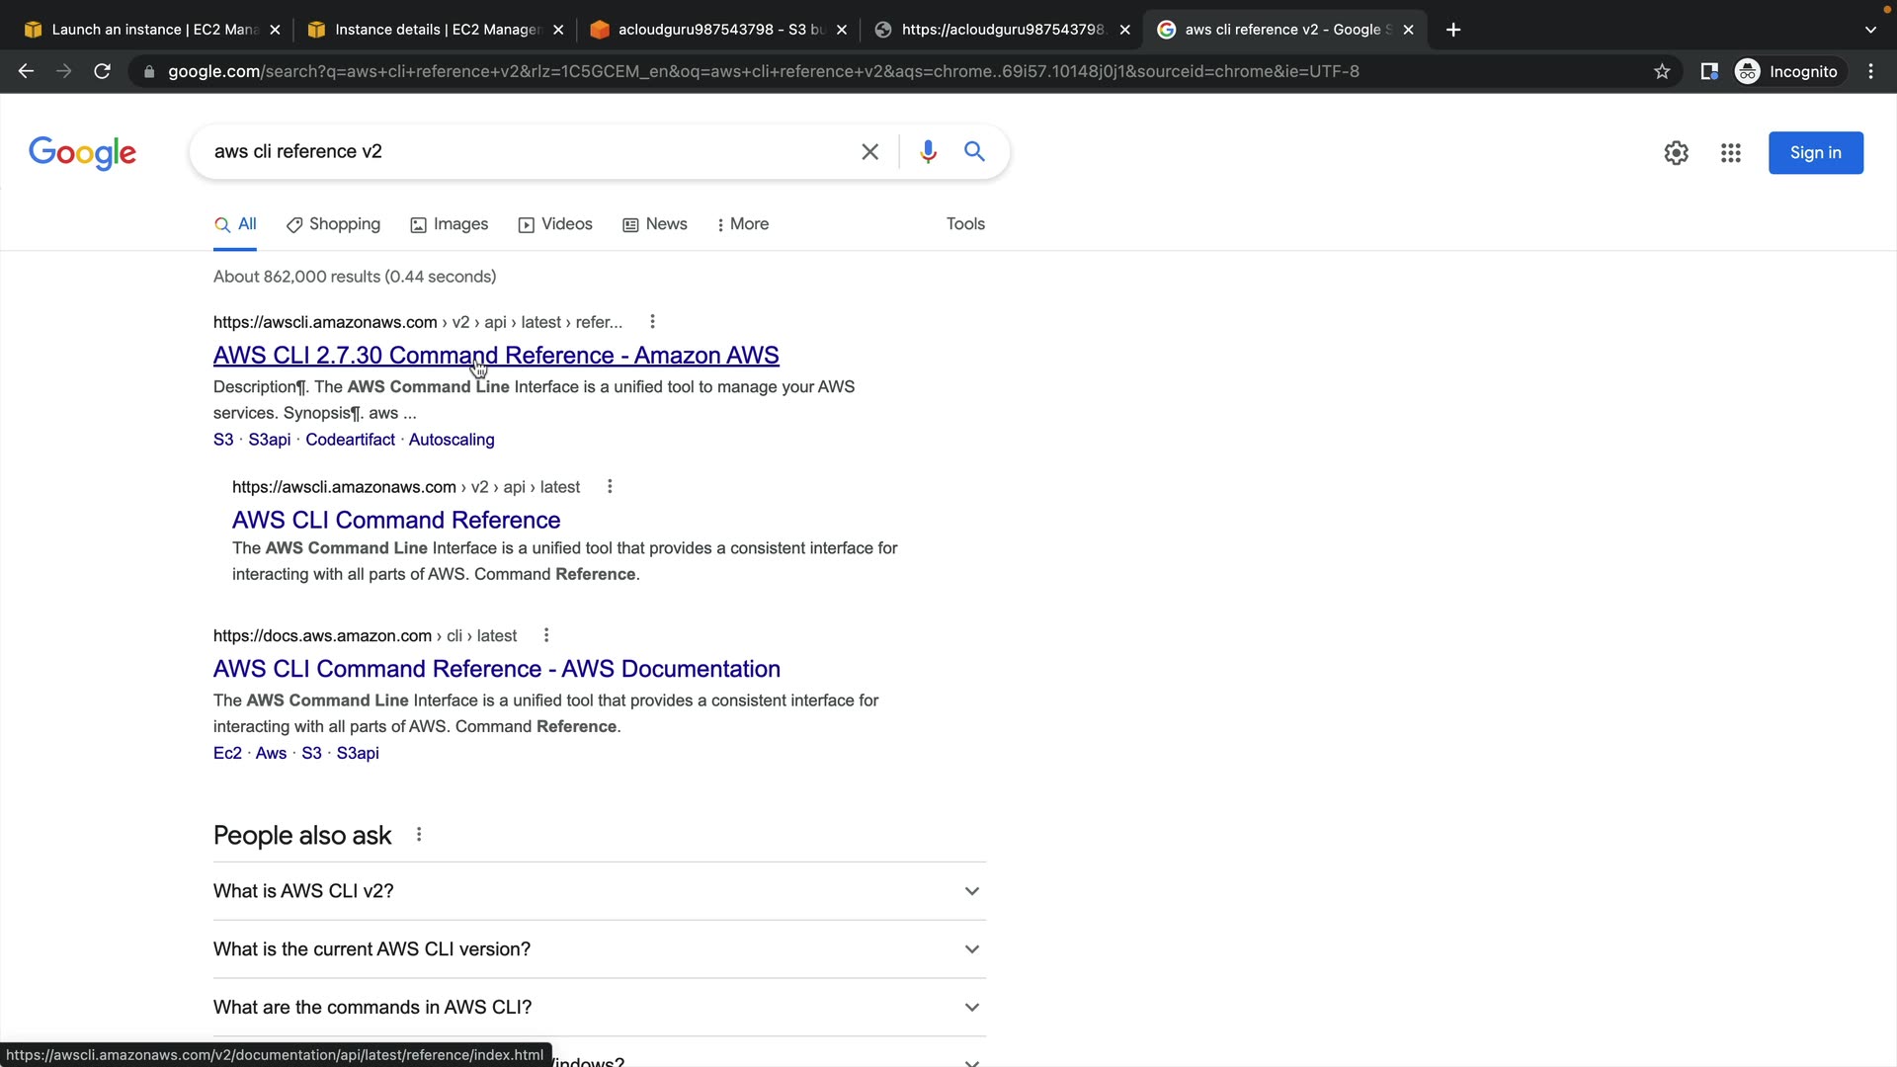
Task: Click into the Google search box
Action: tap(524, 151)
